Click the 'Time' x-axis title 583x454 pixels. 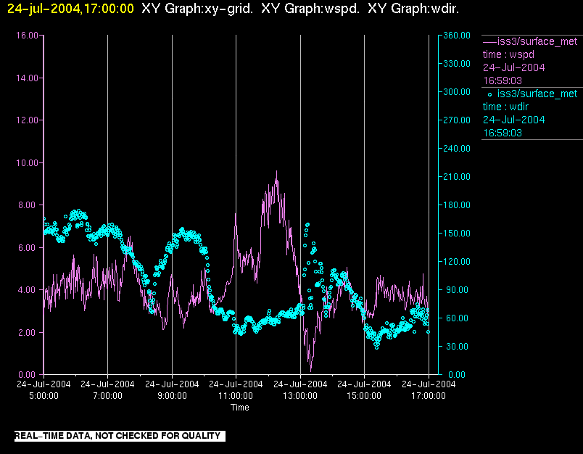pos(240,408)
